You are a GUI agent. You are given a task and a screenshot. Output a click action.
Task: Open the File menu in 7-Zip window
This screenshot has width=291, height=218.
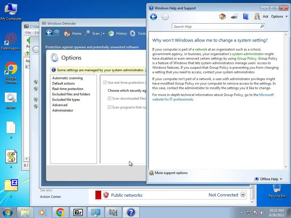click(28, 32)
